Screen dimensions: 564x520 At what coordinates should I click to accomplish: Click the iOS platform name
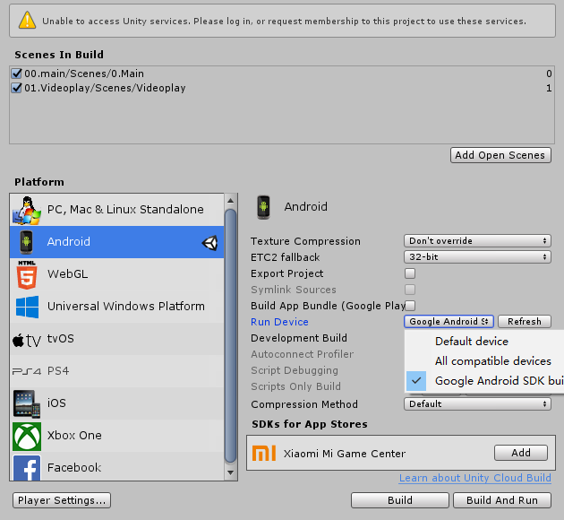[56, 403]
